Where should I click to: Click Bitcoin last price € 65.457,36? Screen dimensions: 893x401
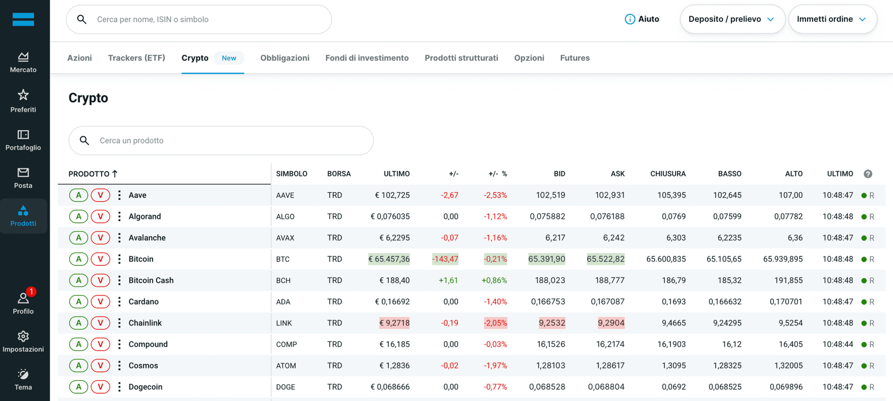click(x=389, y=259)
